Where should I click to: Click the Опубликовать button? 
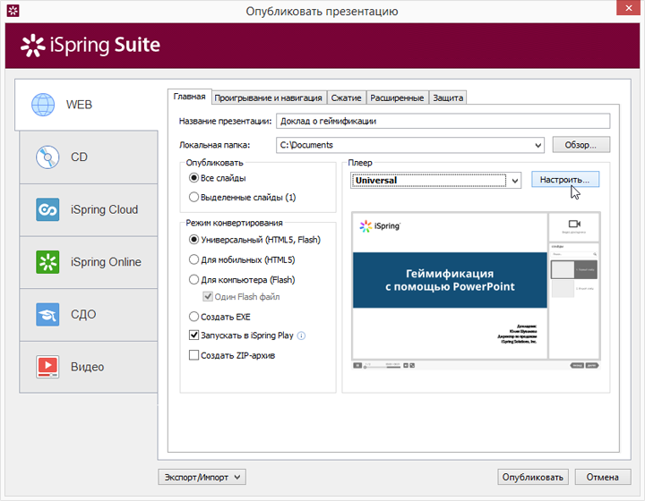(533, 477)
